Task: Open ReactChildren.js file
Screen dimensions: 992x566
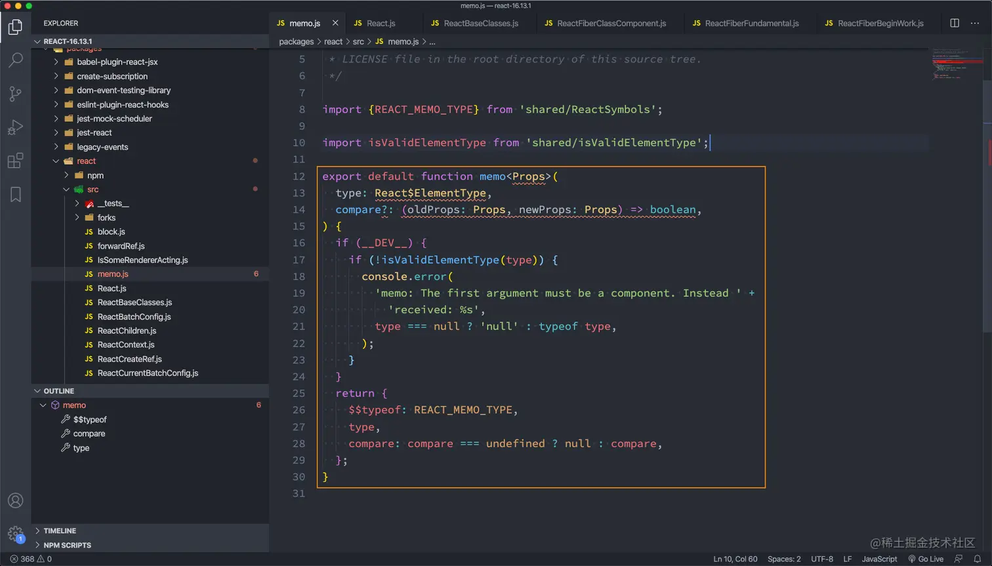Action: 150,331
